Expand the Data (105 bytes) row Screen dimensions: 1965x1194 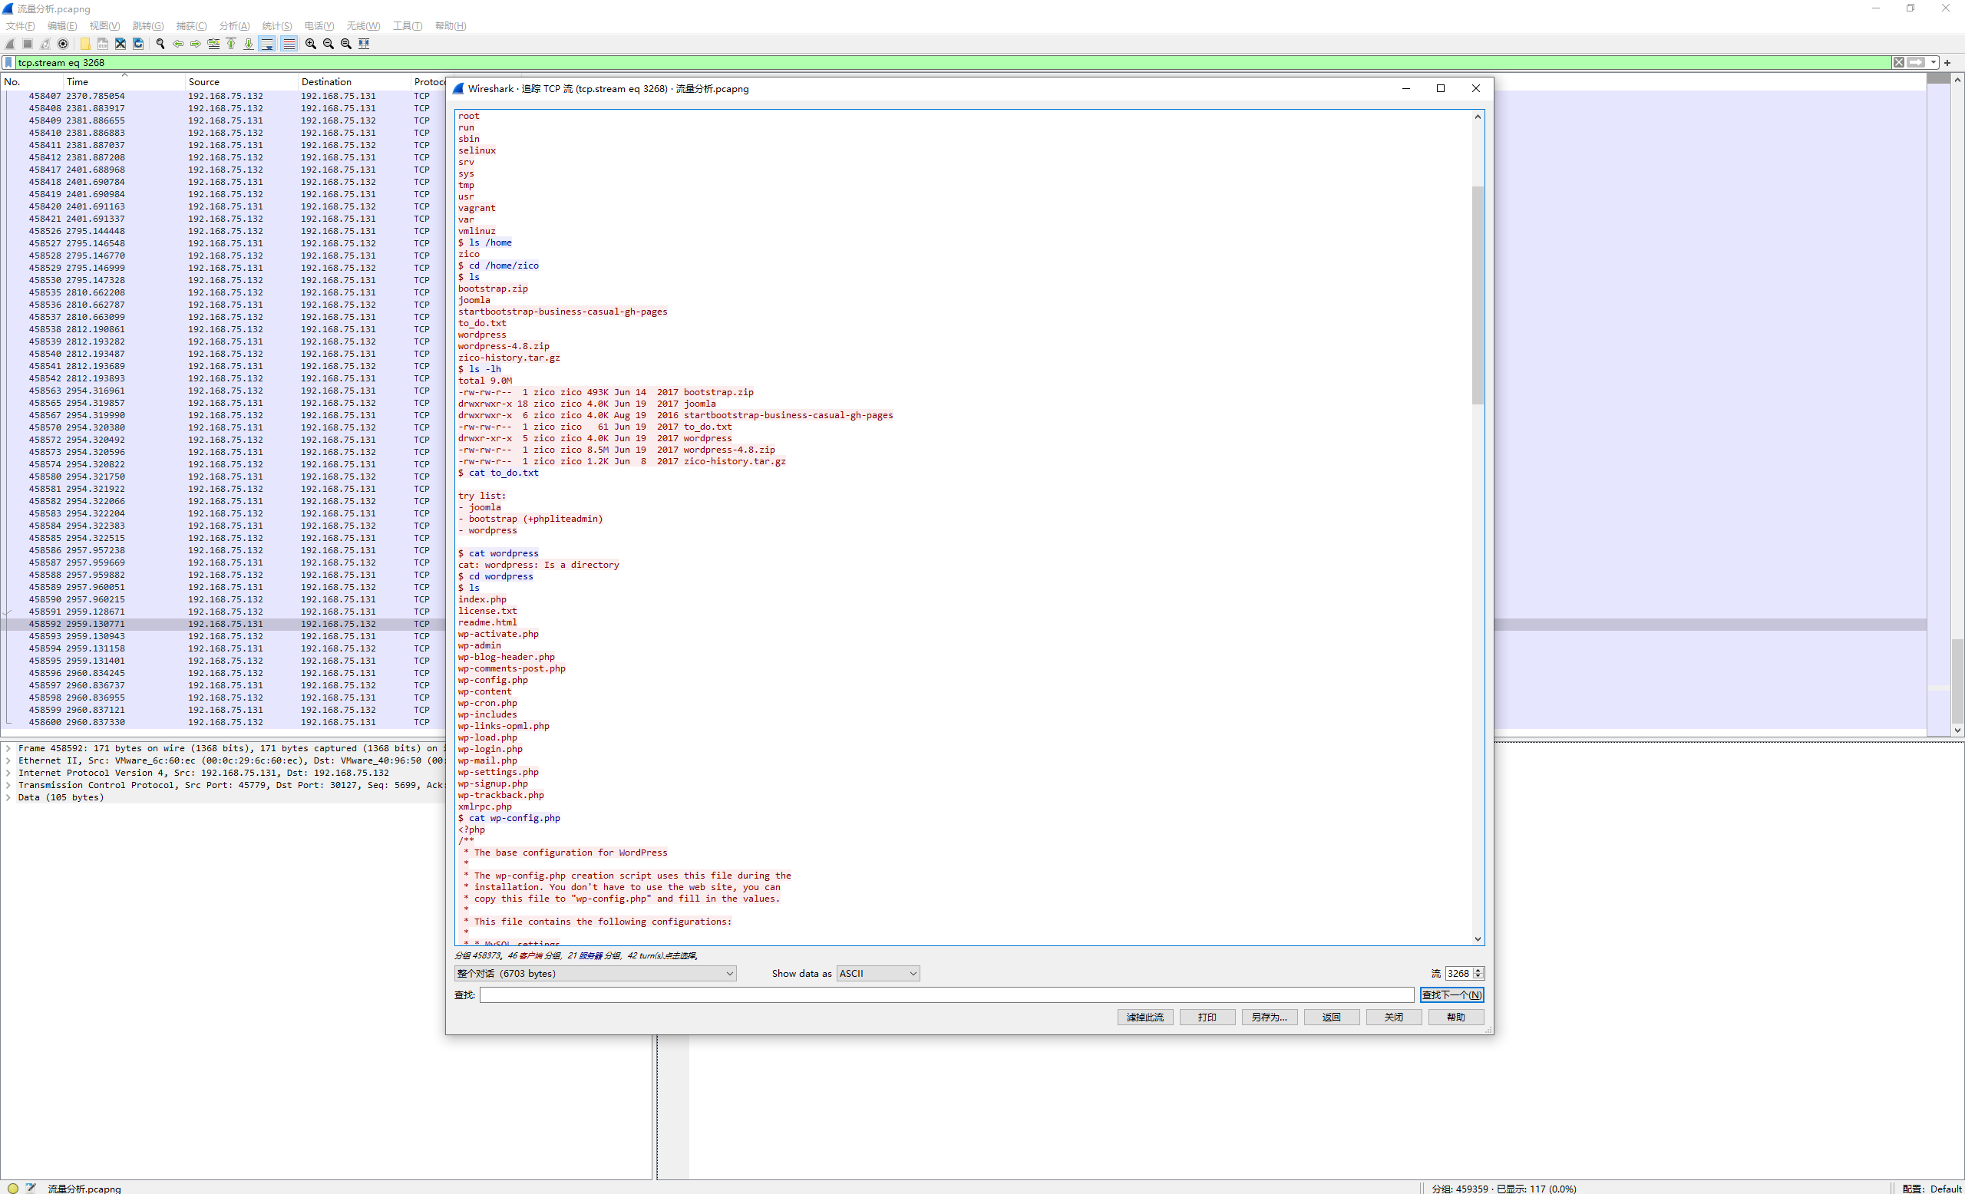pos(8,797)
